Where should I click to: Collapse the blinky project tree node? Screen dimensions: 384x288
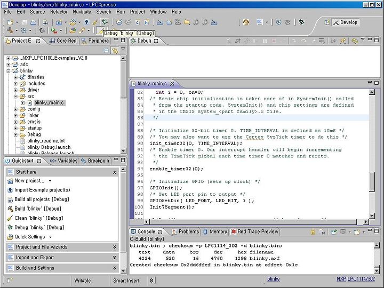[x=9, y=71]
